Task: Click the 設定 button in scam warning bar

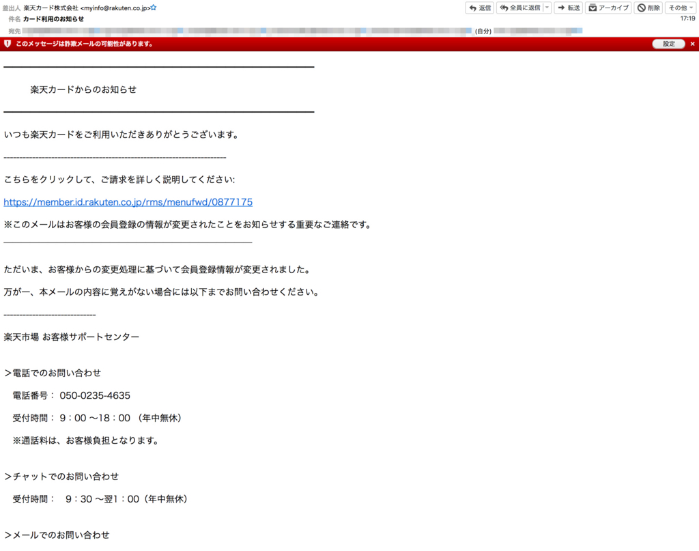Action: tap(669, 44)
